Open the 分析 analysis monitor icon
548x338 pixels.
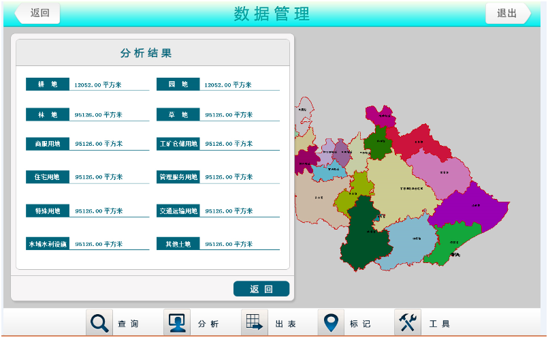[177, 322]
